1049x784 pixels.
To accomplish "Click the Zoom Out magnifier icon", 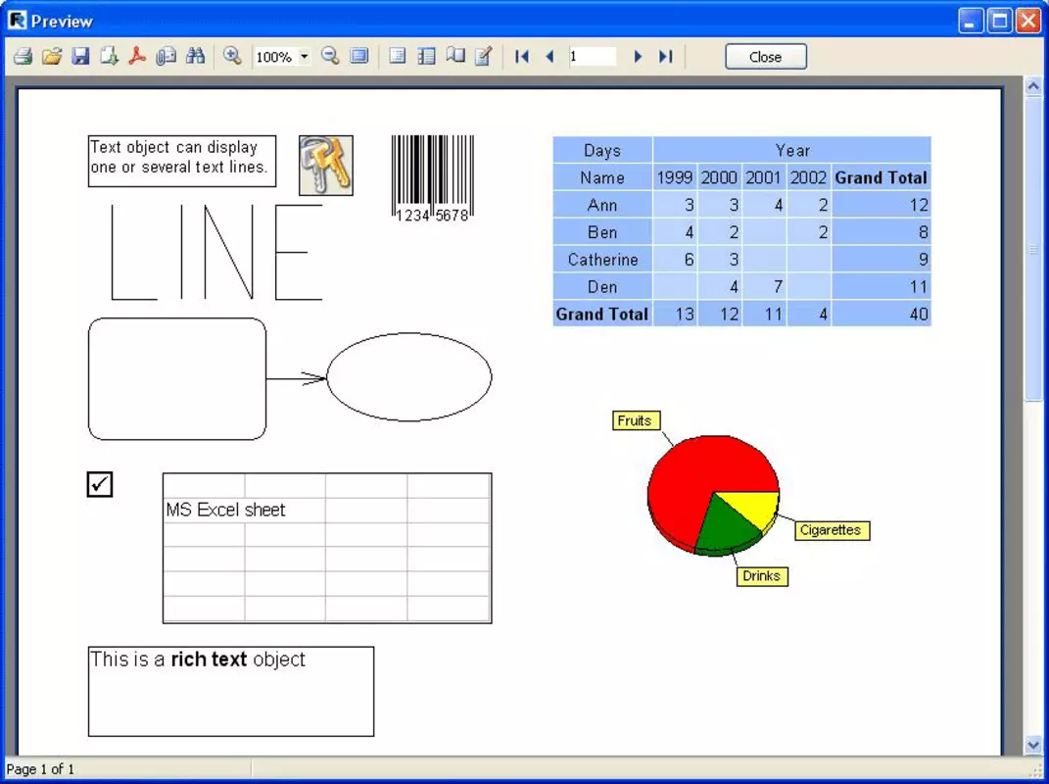I will (330, 56).
